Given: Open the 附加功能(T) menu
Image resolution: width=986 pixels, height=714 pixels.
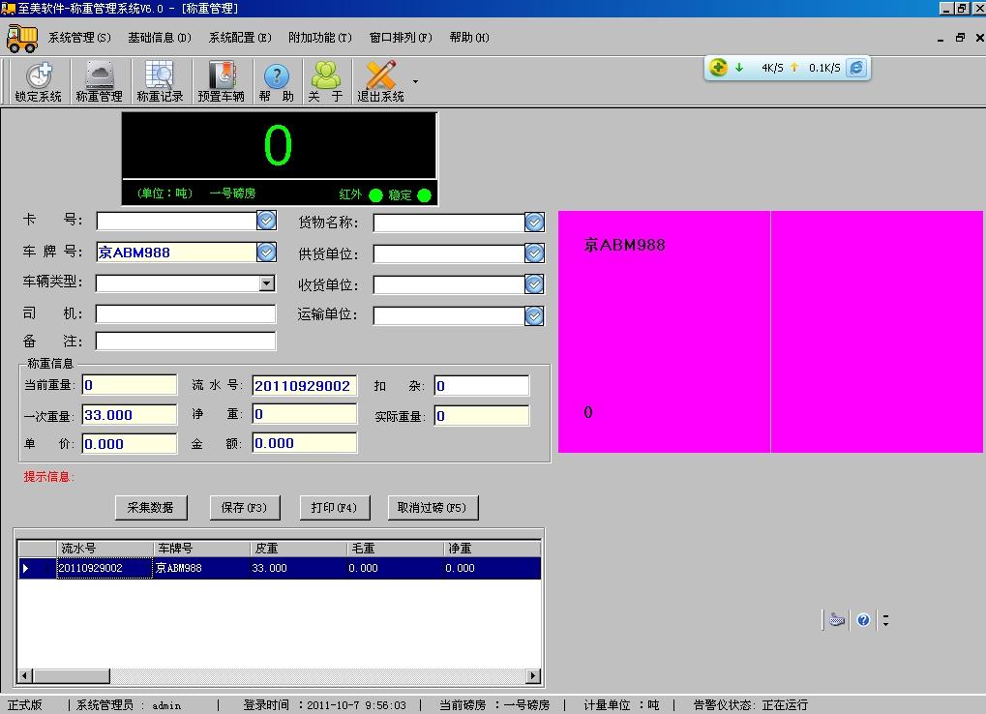Looking at the screenshot, I should (319, 38).
